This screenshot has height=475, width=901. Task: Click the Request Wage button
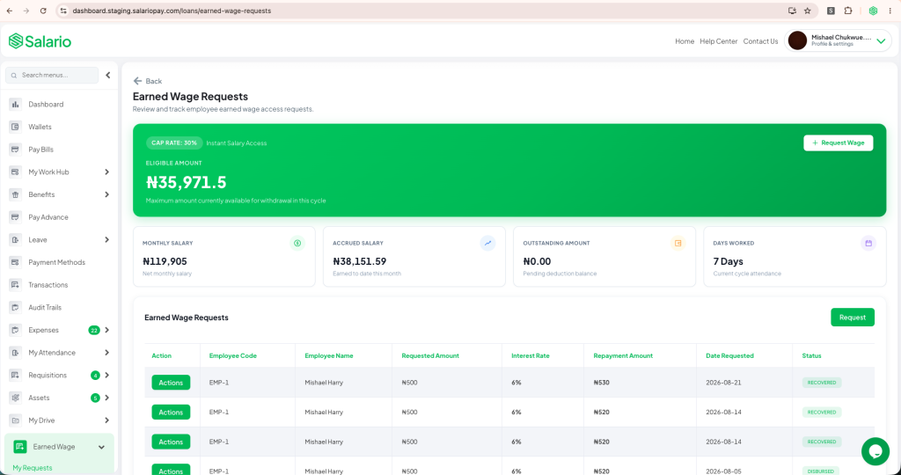click(x=838, y=143)
